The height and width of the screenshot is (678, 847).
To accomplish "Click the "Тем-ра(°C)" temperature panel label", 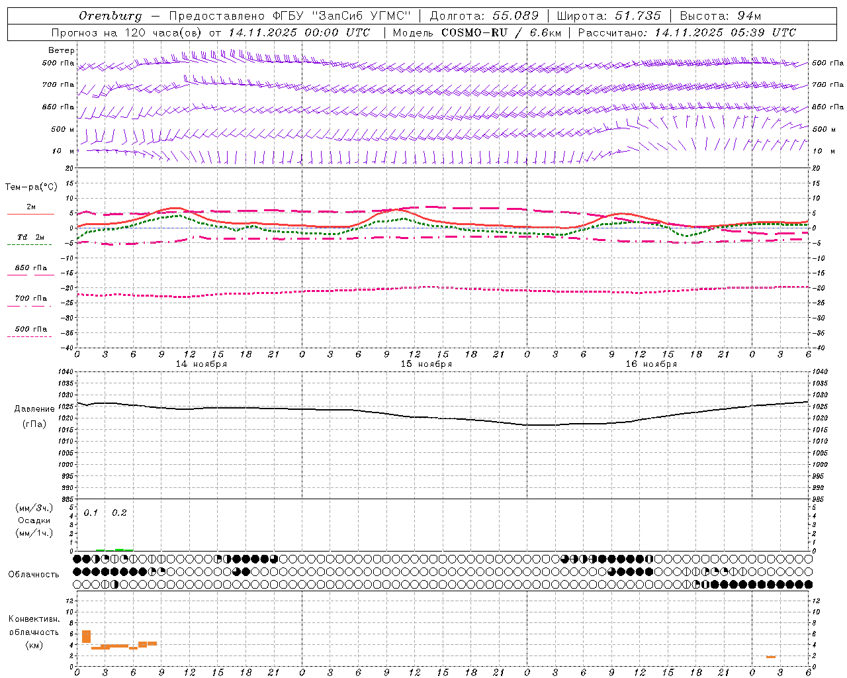I will pyautogui.click(x=31, y=187).
